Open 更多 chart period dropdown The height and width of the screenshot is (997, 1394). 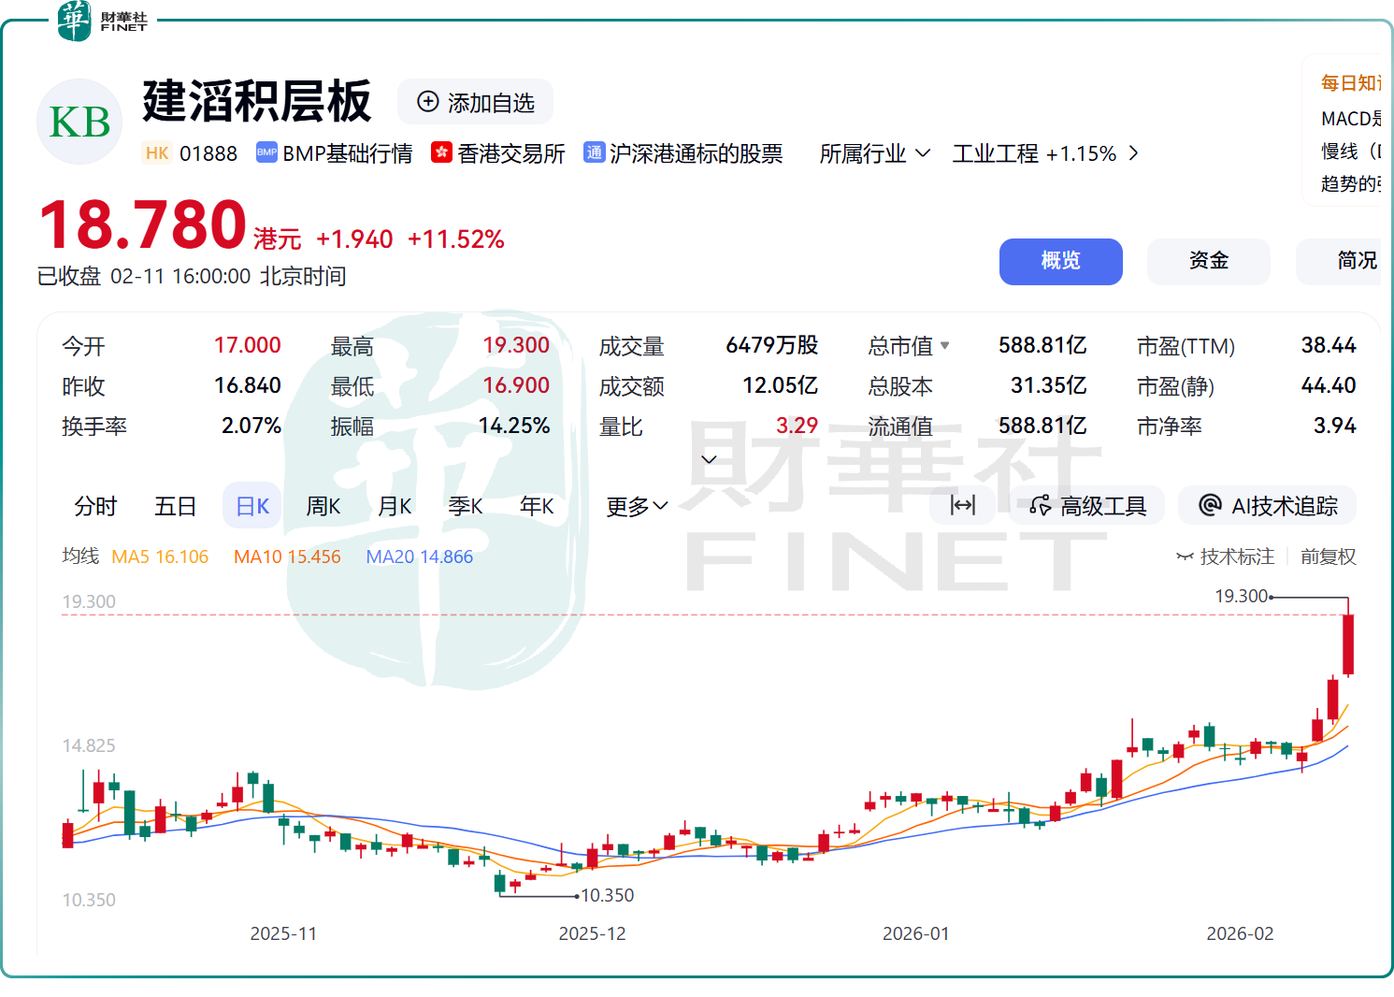coord(636,506)
